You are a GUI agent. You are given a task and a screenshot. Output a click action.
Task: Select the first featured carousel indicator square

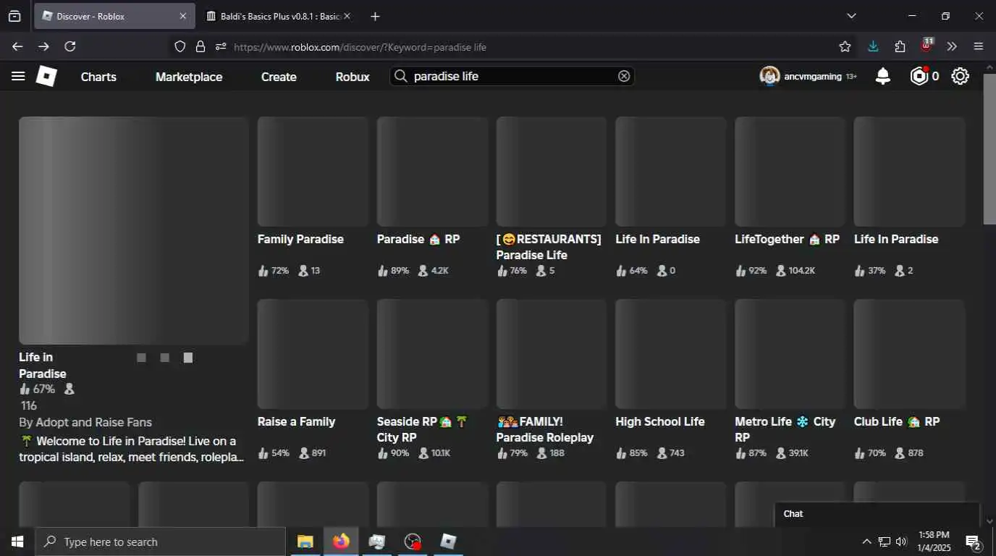click(x=142, y=358)
